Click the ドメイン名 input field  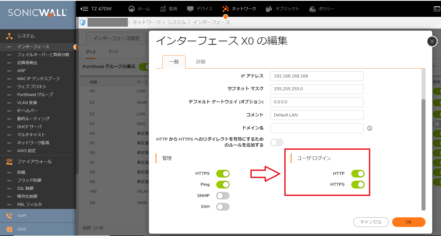tap(317, 128)
